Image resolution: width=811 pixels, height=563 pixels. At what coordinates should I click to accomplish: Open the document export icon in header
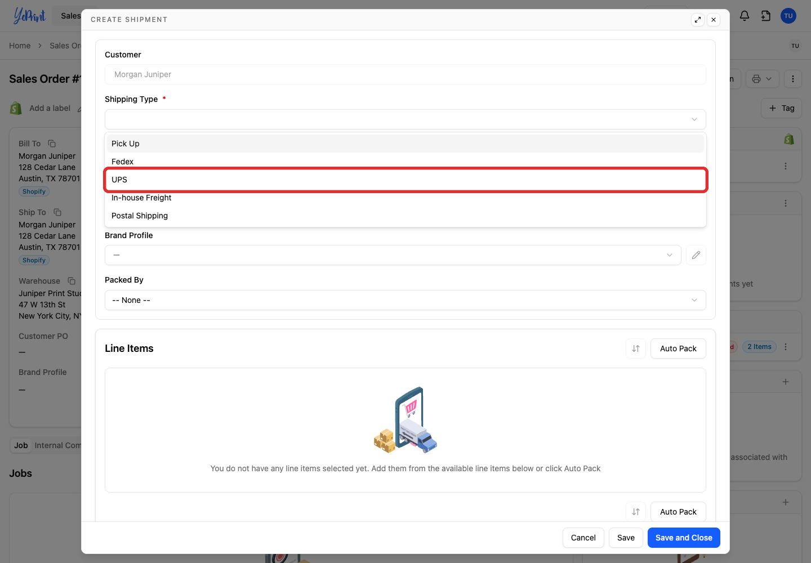pos(766,16)
